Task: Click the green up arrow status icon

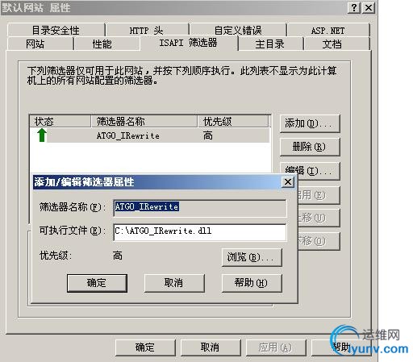Action: pos(42,135)
